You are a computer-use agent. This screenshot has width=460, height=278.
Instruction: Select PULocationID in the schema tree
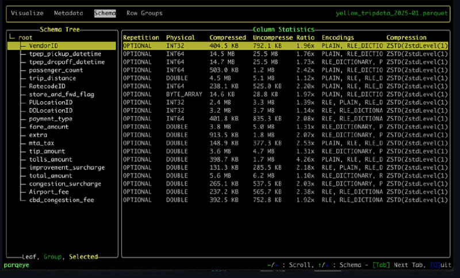[x=51, y=102]
